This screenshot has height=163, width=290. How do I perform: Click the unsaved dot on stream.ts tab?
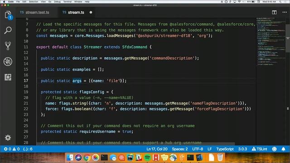(91, 12)
